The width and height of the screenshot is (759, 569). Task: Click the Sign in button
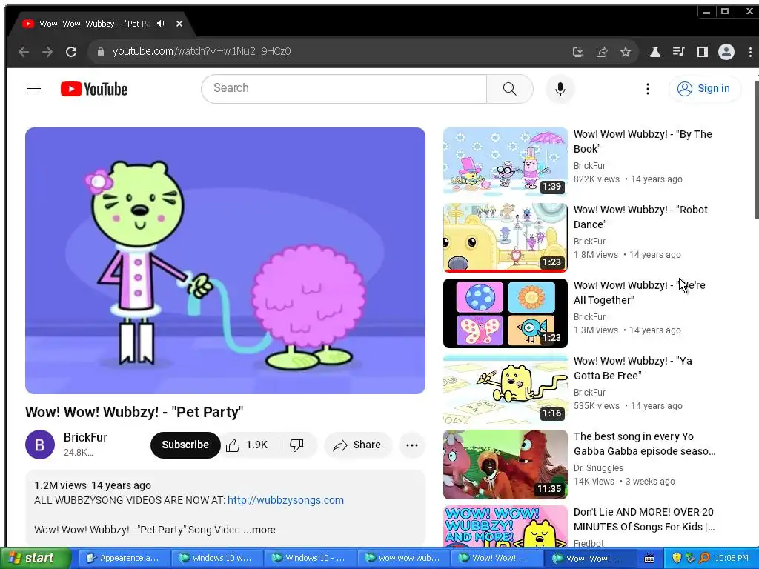pos(705,89)
